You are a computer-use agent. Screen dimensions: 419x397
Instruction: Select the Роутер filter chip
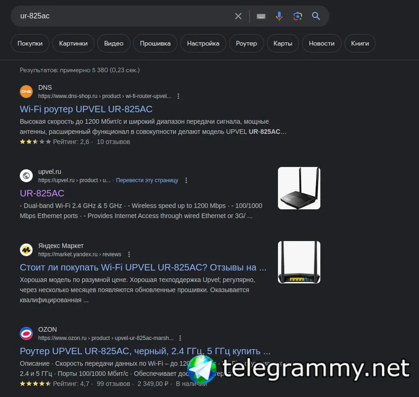pos(247,43)
